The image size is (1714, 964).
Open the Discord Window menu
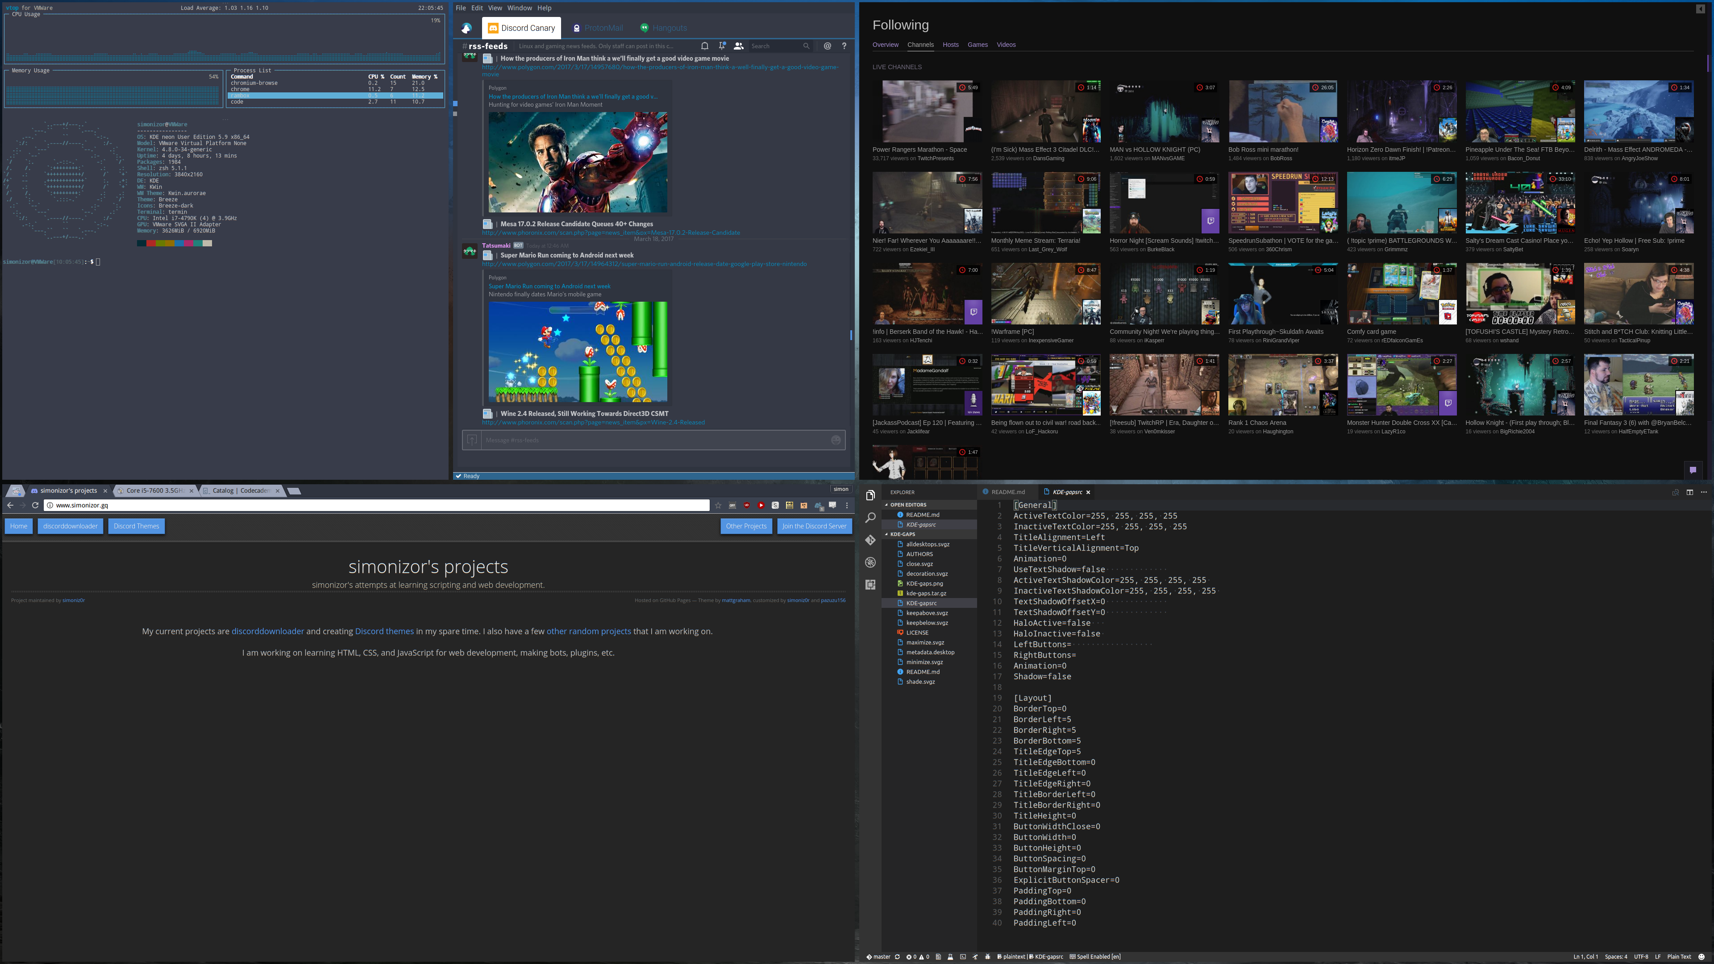[519, 8]
